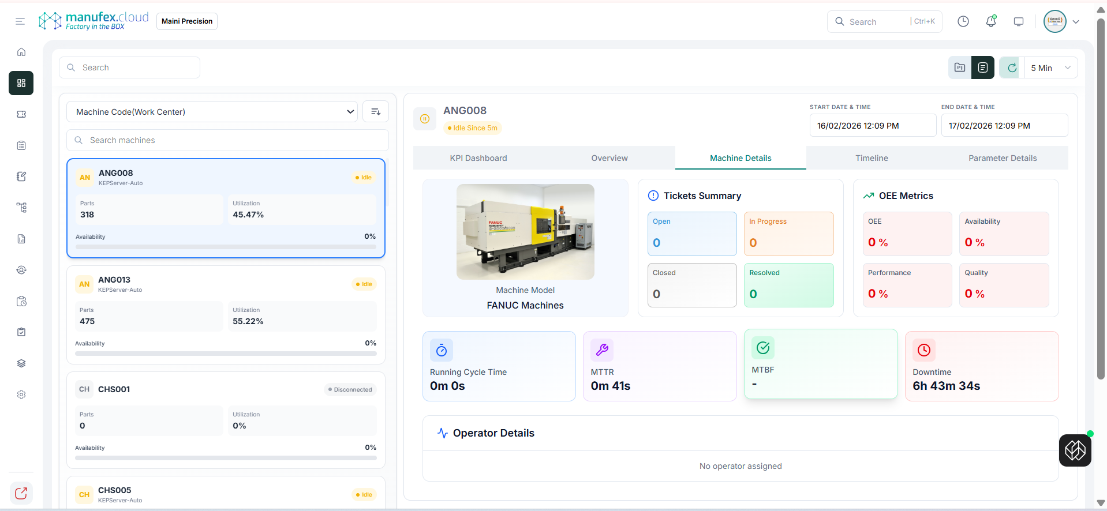
Task: Expand the user profile dropdown arrow
Action: [x=1076, y=22]
